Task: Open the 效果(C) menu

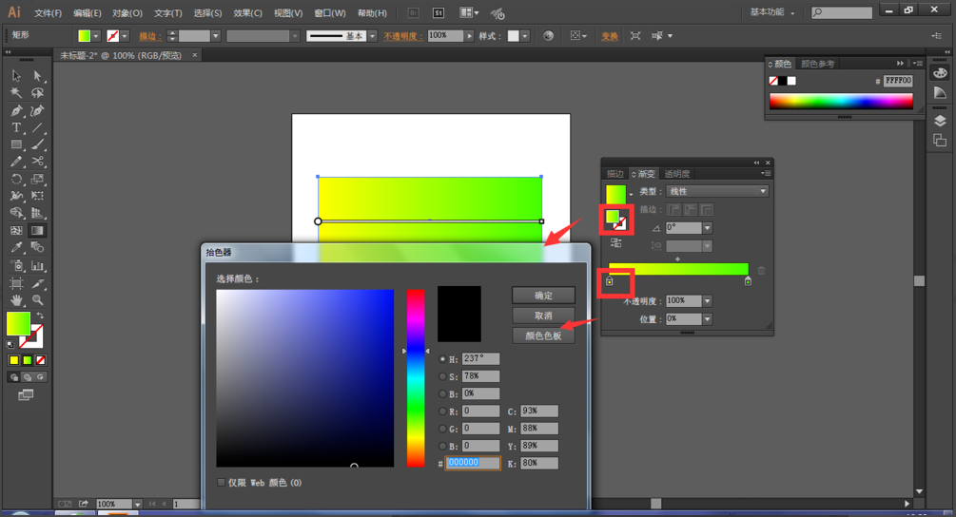Action: click(x=247, y=13)
